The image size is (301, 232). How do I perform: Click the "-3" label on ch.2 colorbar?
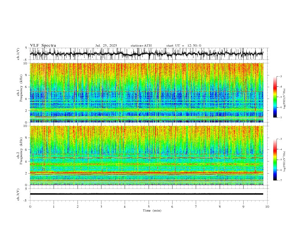280,139
